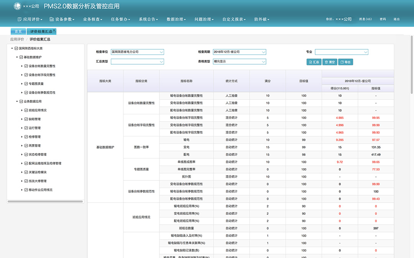
Task: Collapse the 基础数据维护 tree node
Action: [17, 57]
